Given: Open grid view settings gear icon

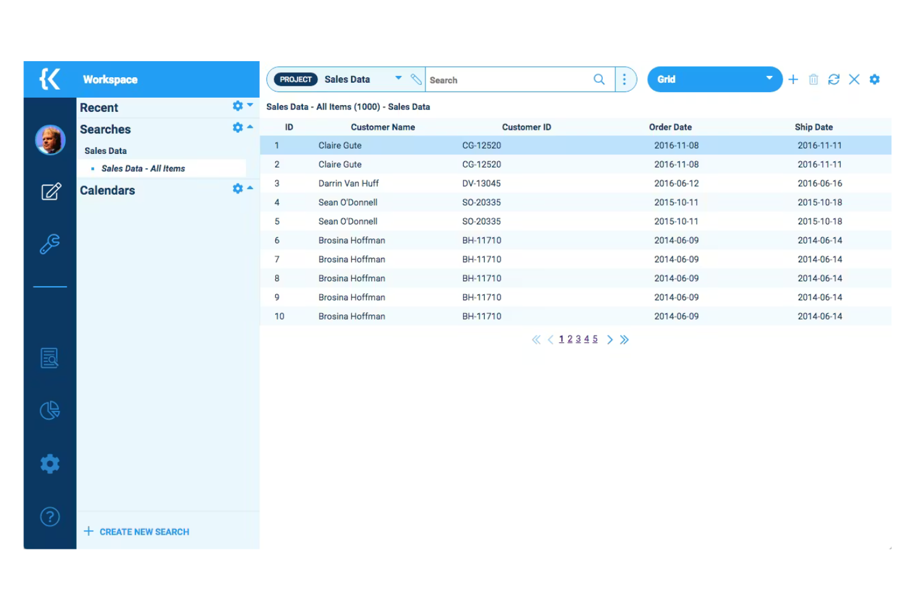Looking at the screenshot, I should coord(874,79).
